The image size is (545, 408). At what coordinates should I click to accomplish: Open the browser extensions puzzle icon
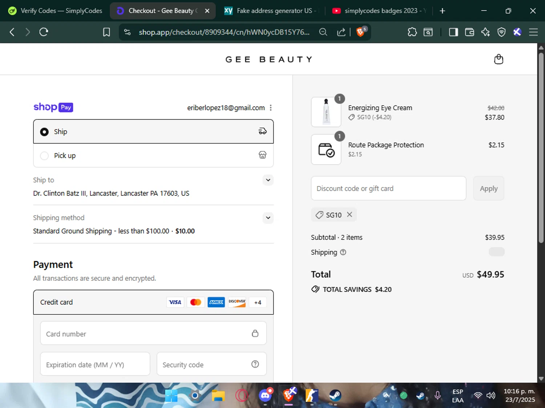click(412, 32)
